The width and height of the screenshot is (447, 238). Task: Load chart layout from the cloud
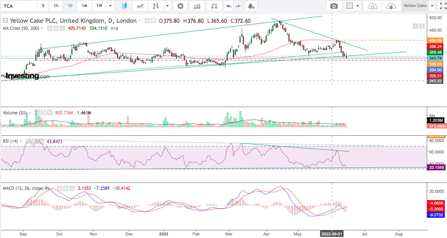click(373, 6)
